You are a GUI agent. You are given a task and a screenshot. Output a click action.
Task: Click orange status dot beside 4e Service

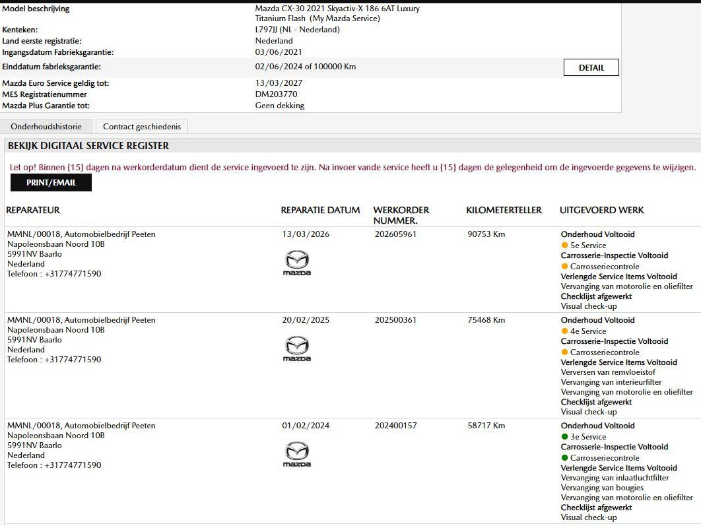click(x=564, y=331)
